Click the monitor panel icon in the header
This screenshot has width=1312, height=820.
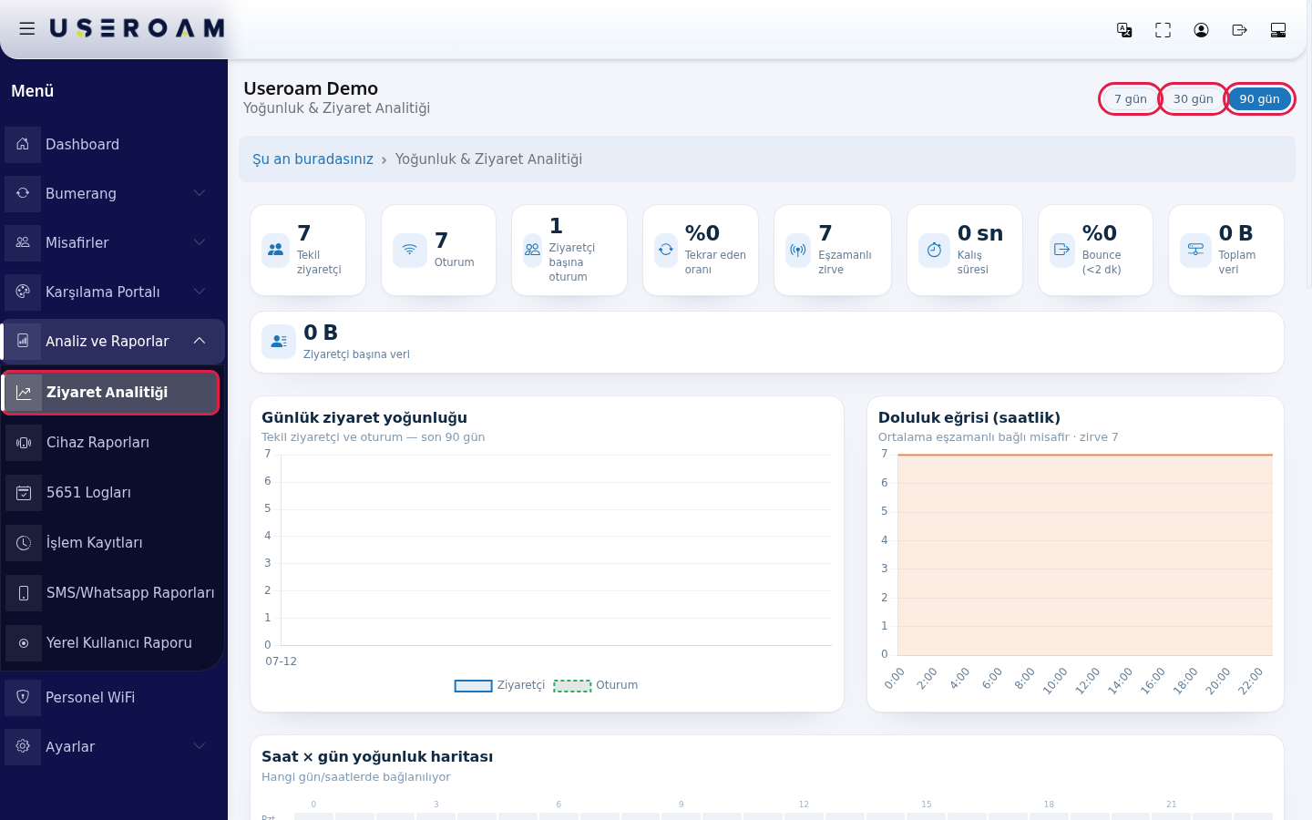pyautogui.click(x=1278, y=30)
